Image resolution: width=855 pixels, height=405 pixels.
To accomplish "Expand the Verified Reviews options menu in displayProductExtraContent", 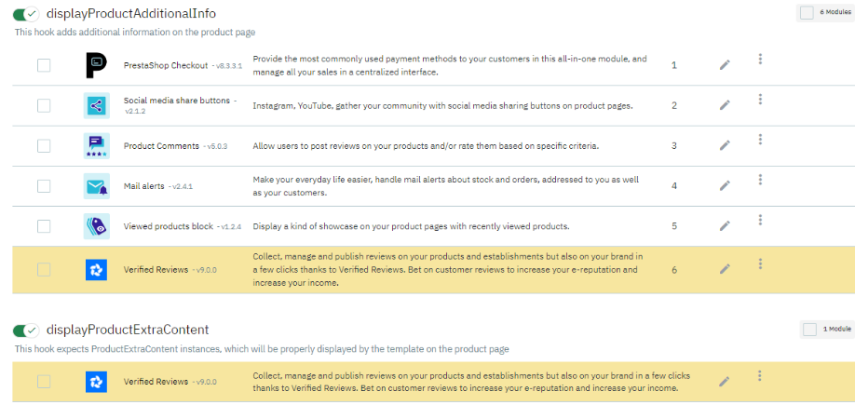I will pyautogui.click(x=760, y=376).
